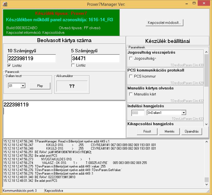Image resolution: width=212 pixels, height=195 pixels.
Task: Check Listáz under the 5 Számjegyű field
Action: 73,65
